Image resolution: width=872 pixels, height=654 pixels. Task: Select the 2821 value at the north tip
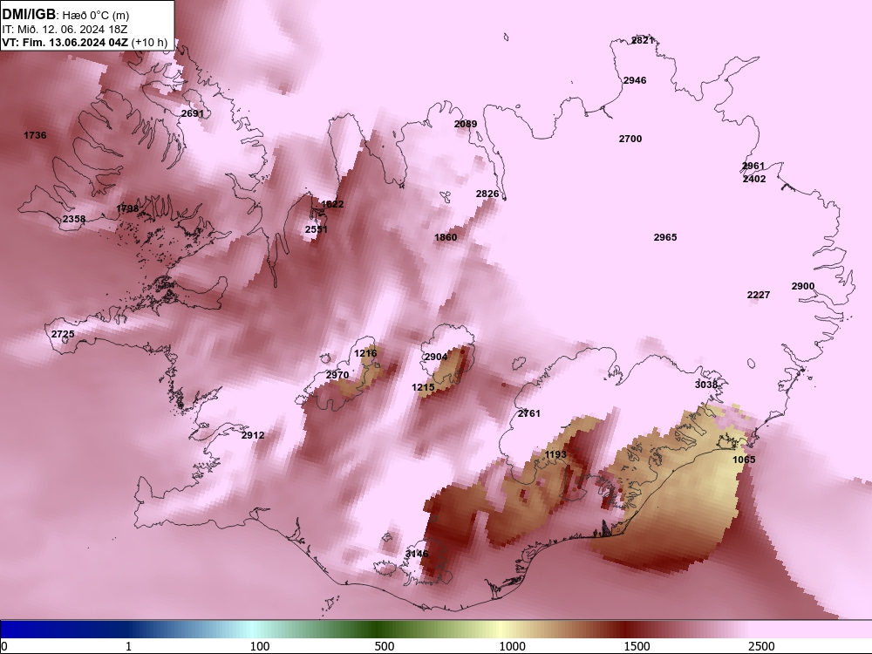643,40
